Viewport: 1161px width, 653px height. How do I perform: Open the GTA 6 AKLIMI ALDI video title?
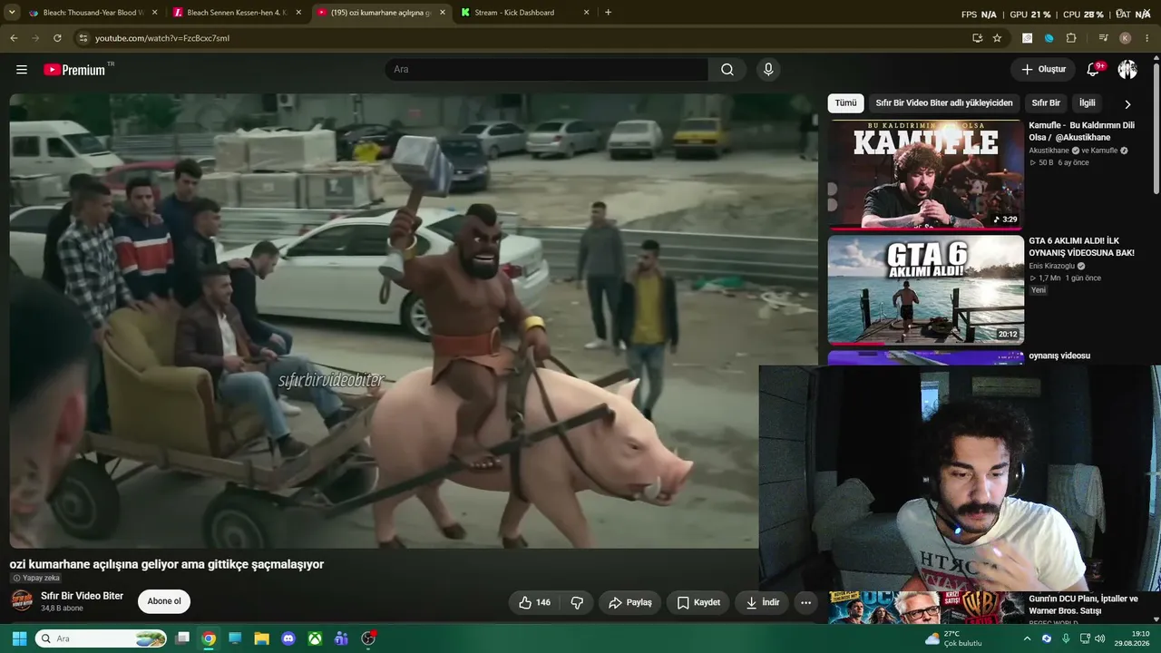pos(1081,247)
